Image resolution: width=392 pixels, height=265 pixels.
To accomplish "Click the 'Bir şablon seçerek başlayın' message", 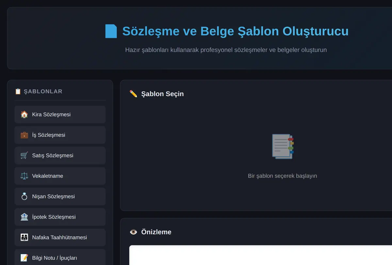I will (x=283, y=176).
